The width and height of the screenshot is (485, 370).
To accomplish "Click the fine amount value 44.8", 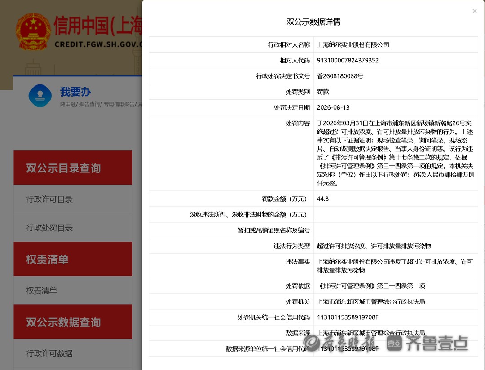I will [322, 198].
